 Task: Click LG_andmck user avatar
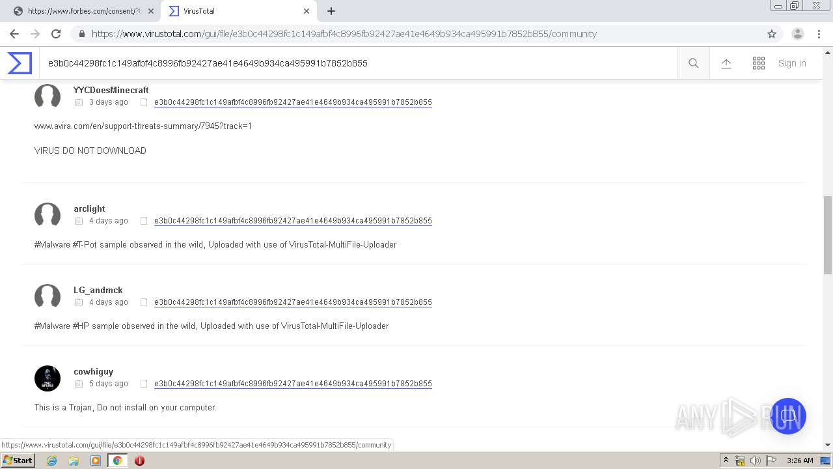point(48,296)
